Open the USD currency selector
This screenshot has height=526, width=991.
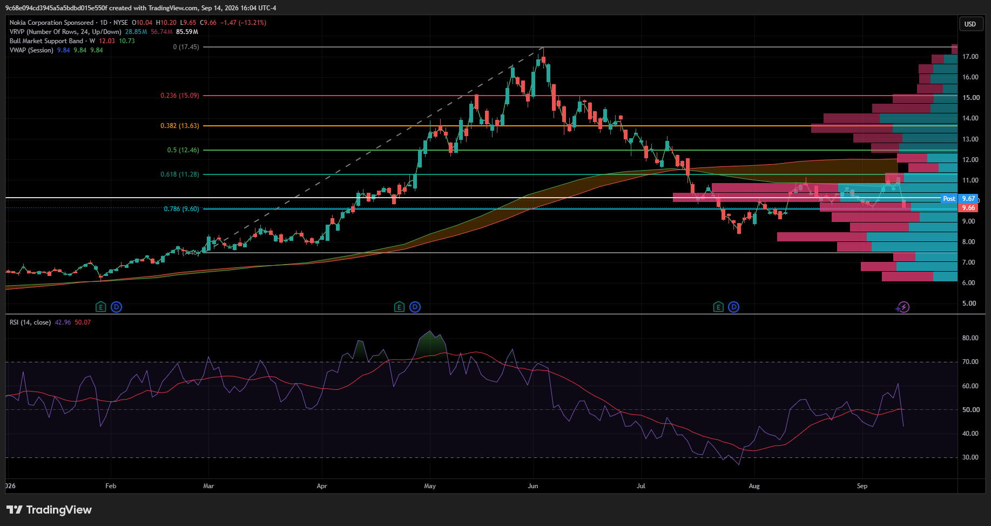click(x=970, y=24)
